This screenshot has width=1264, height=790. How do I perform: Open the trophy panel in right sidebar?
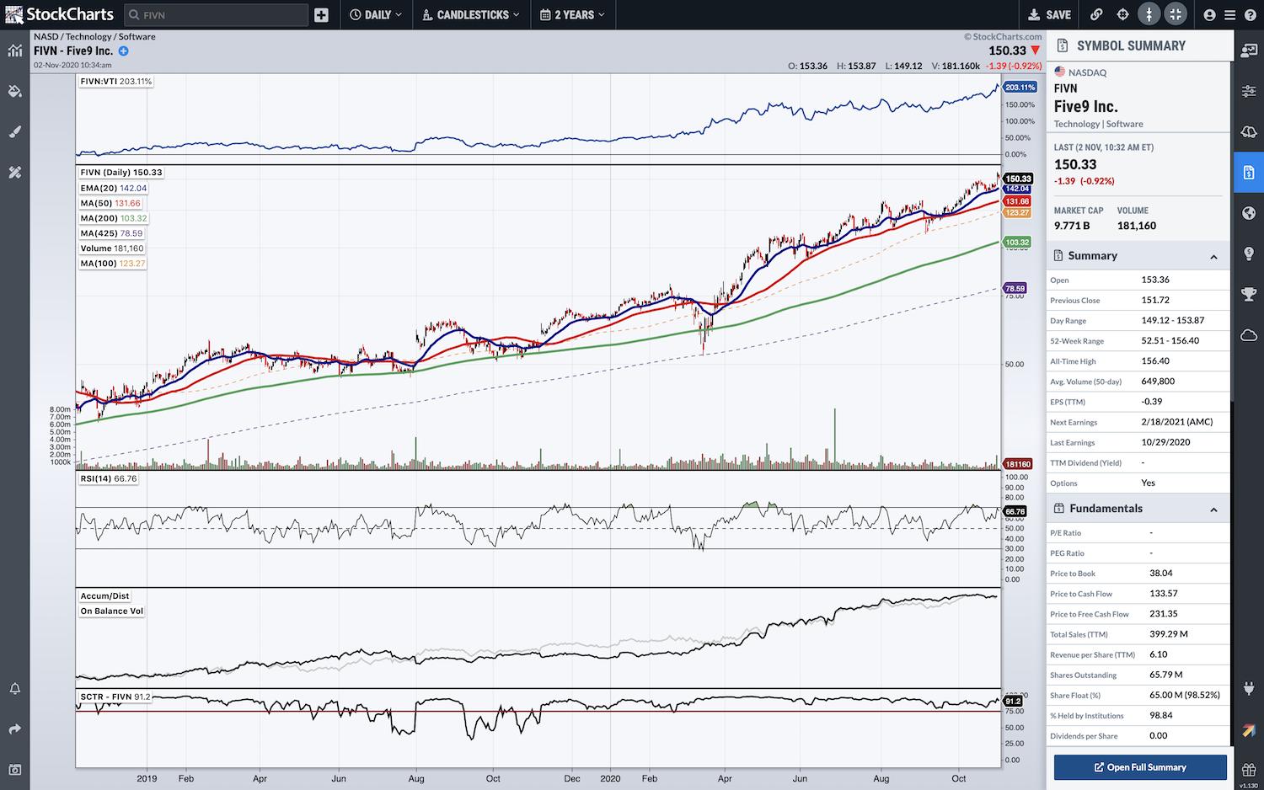pyautogui.click(x=1249, y=294)
